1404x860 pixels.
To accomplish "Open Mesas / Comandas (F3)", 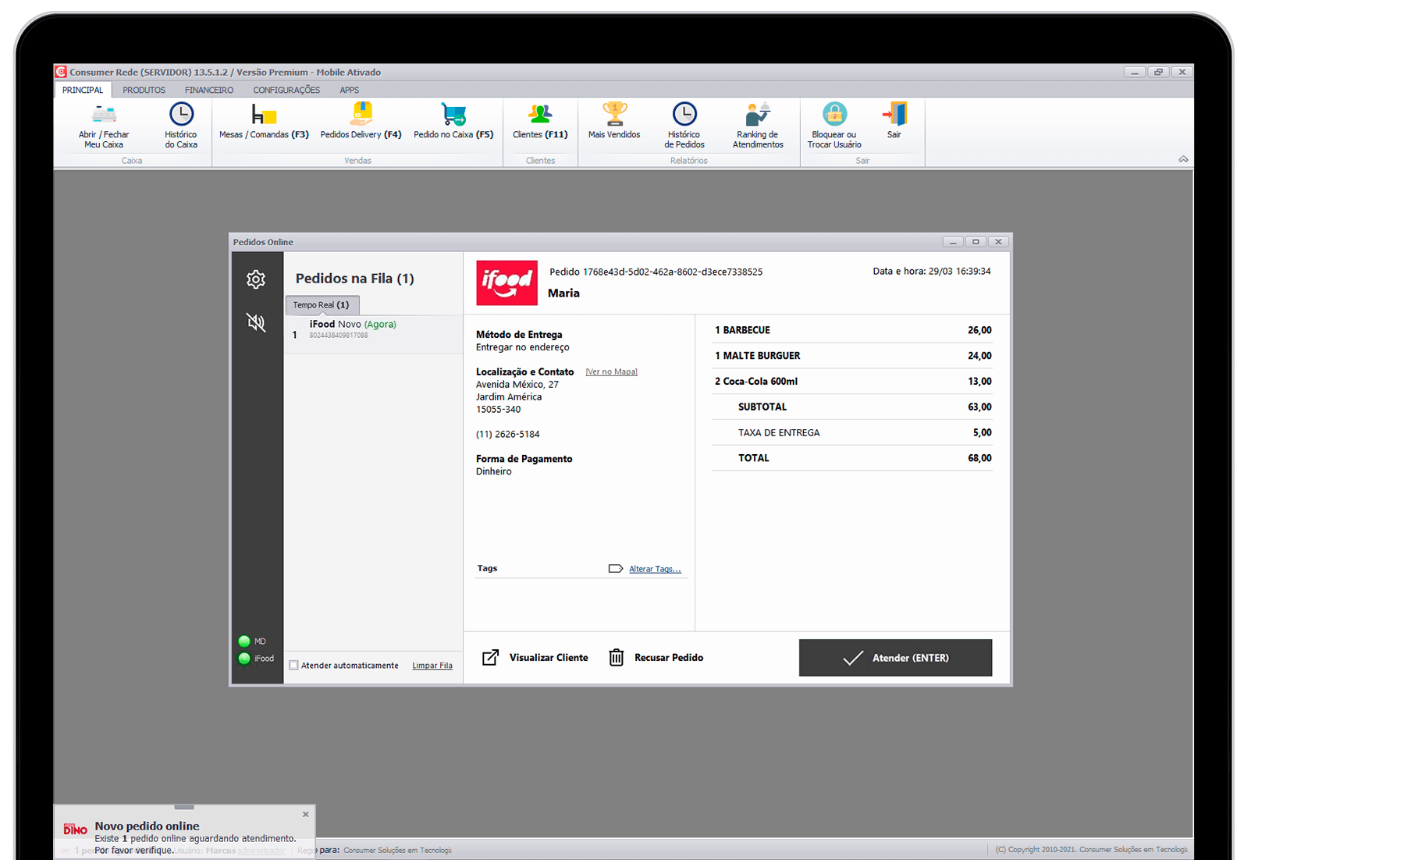I will coord(264,121).
